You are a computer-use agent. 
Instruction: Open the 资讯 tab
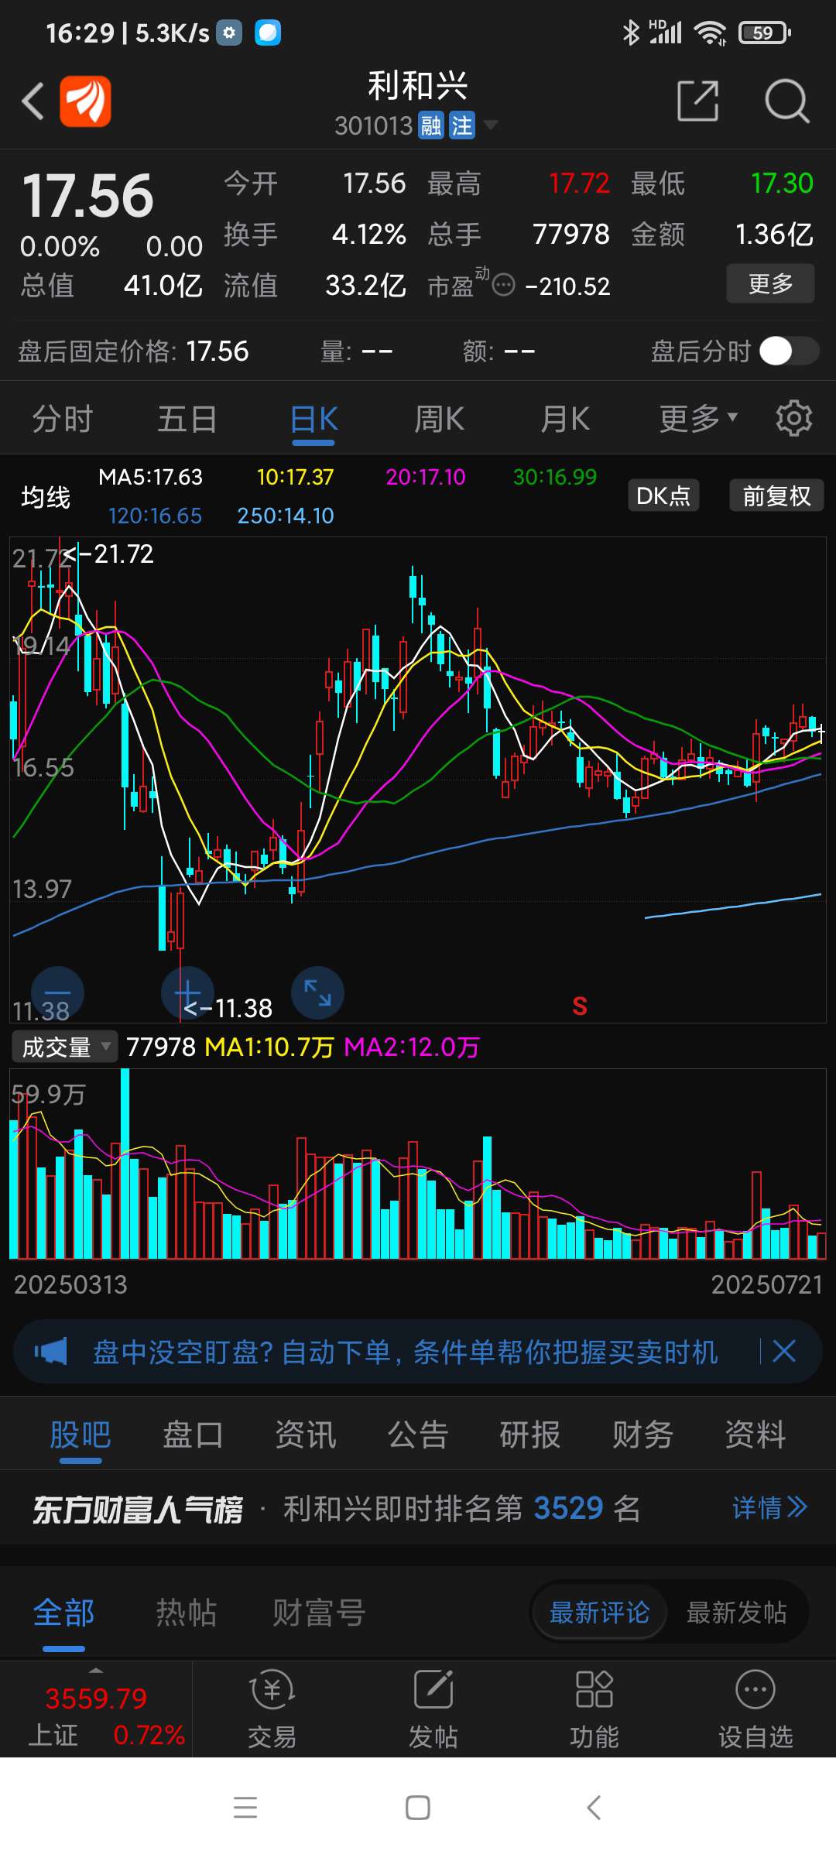pyautogui.click(x=306, y=1435)
